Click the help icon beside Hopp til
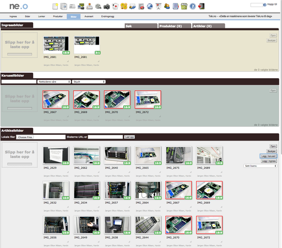This screenshot has height=248, width=282. click(x=265, y=5)
